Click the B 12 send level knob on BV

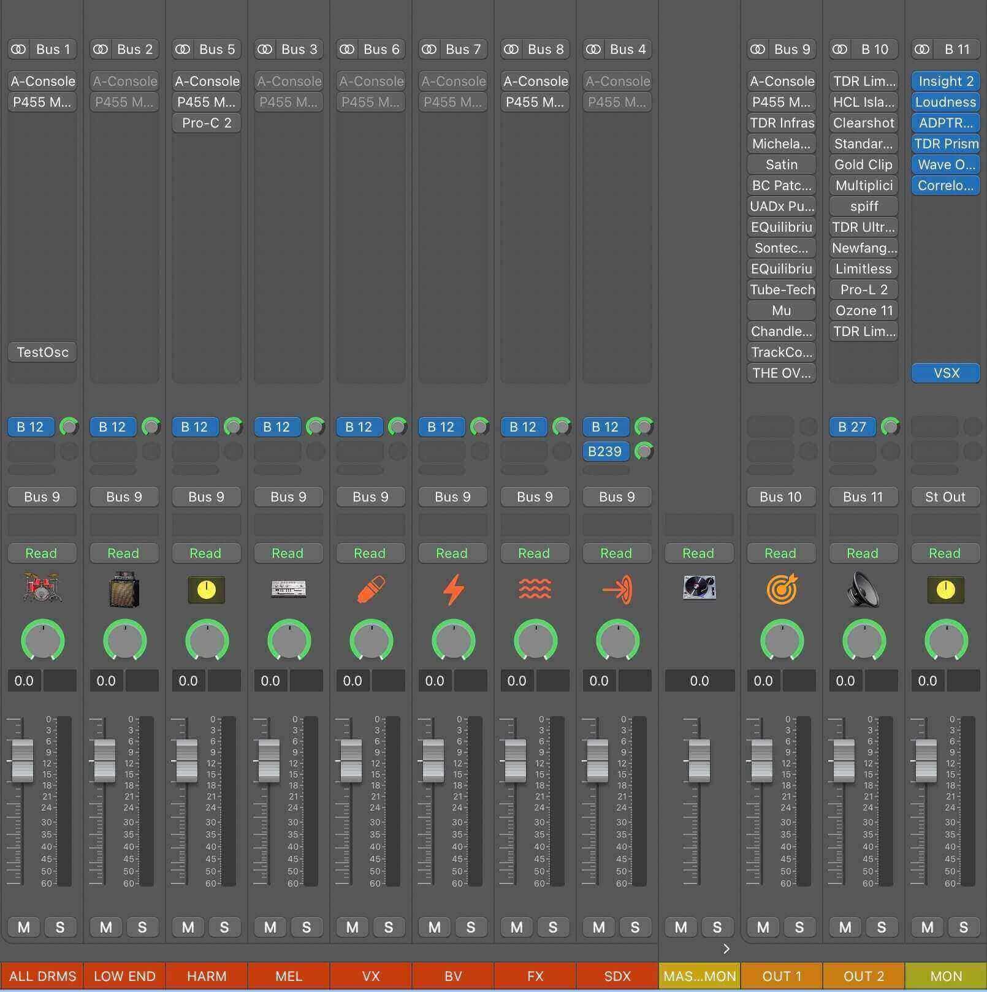[x=479, y=427]
